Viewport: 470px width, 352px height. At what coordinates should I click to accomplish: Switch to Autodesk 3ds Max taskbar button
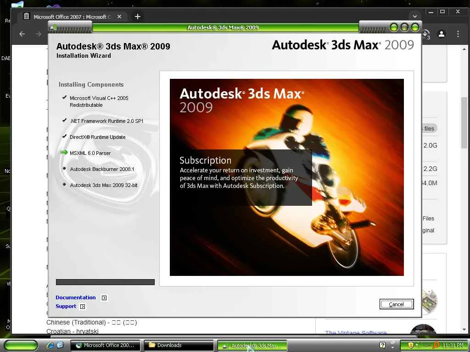click(252, 346)
